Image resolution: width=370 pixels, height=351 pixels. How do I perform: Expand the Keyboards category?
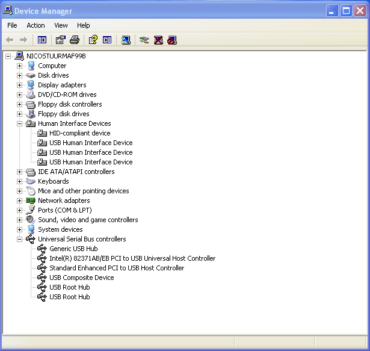click(x=20, y=181)
